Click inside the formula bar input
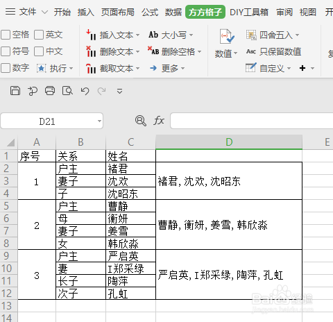333x322 pixels. [252, 121]
